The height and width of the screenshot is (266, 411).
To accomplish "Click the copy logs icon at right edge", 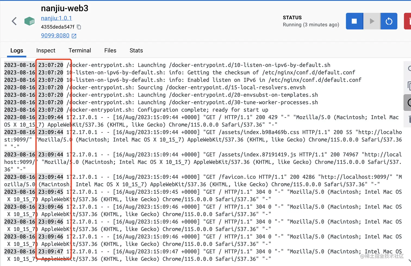I will (409, 86).
